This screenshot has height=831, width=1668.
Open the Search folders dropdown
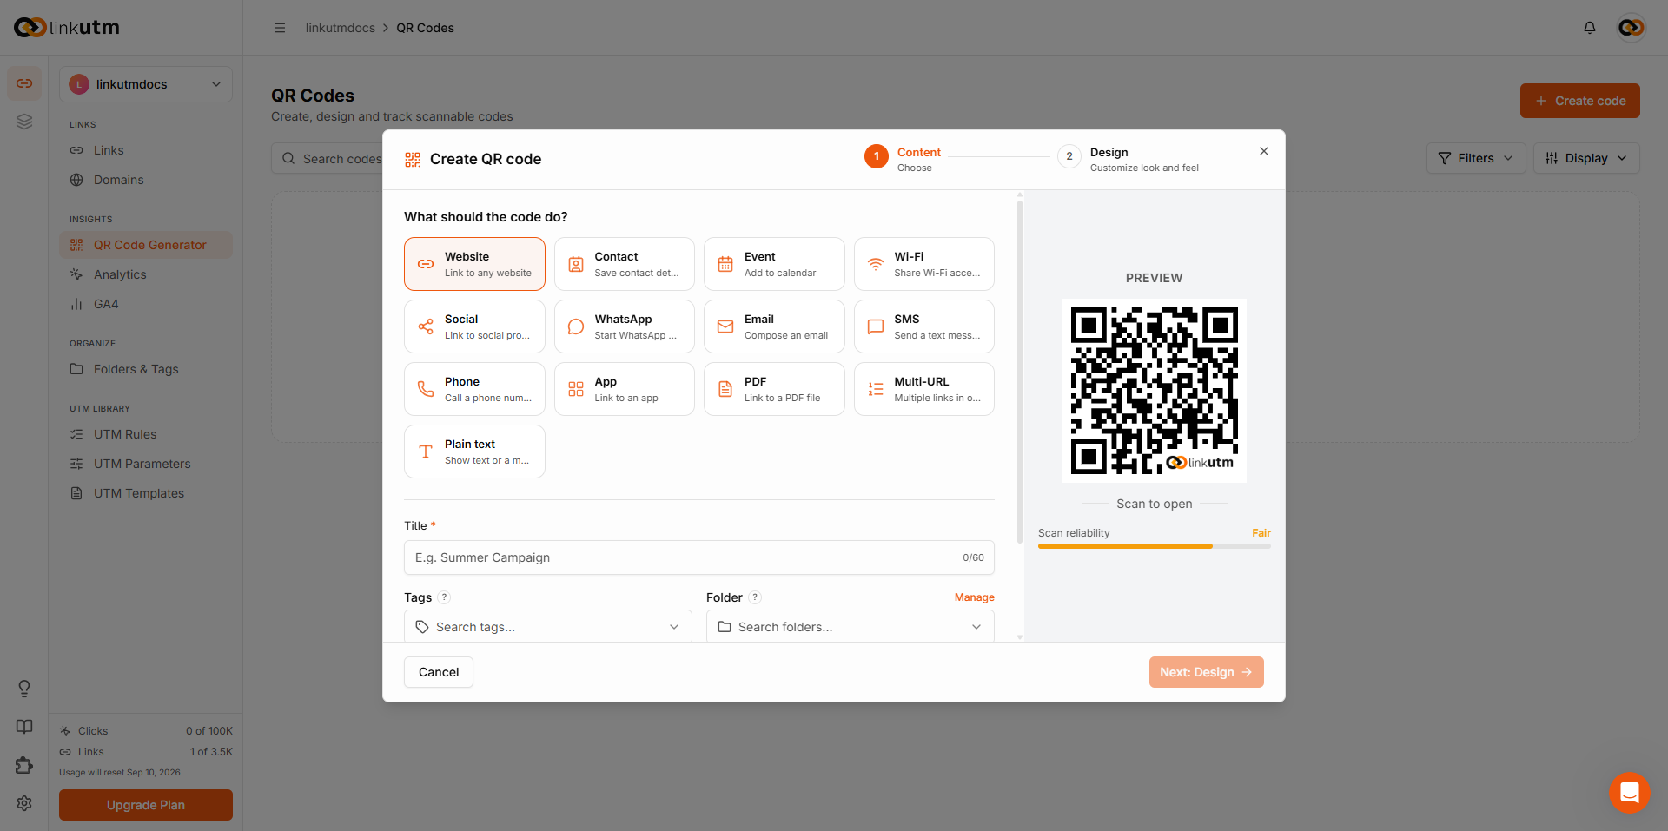851,627
